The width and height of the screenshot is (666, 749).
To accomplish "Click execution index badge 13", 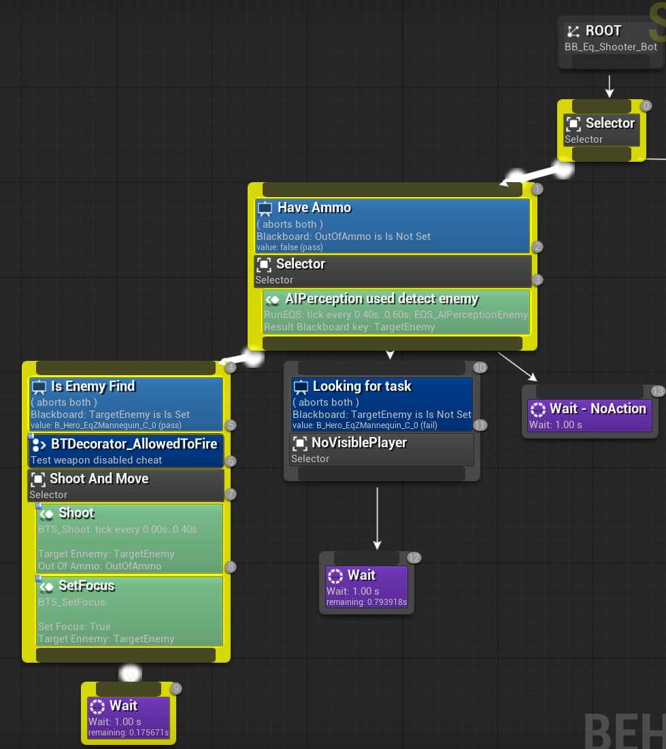I will coord(657,391).
